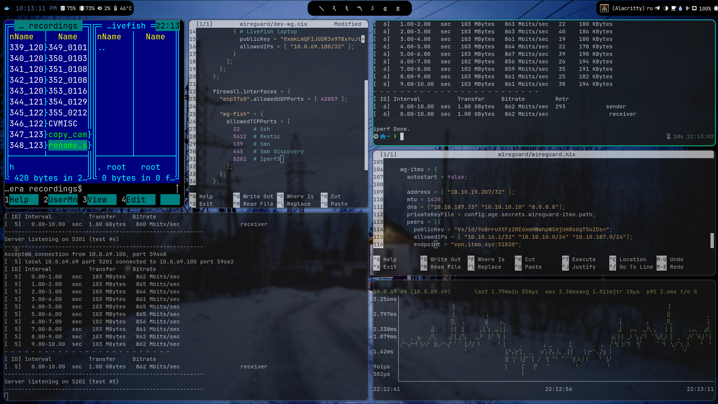718x404 pixels.
Task: Open UserMn menu in Midnight Commander
Action: tap(63, 200)
